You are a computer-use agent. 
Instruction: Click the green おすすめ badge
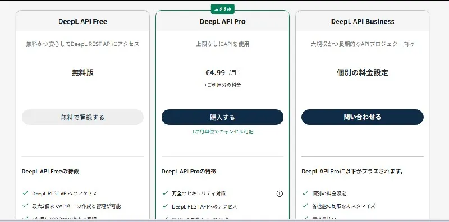coord(222,9)
